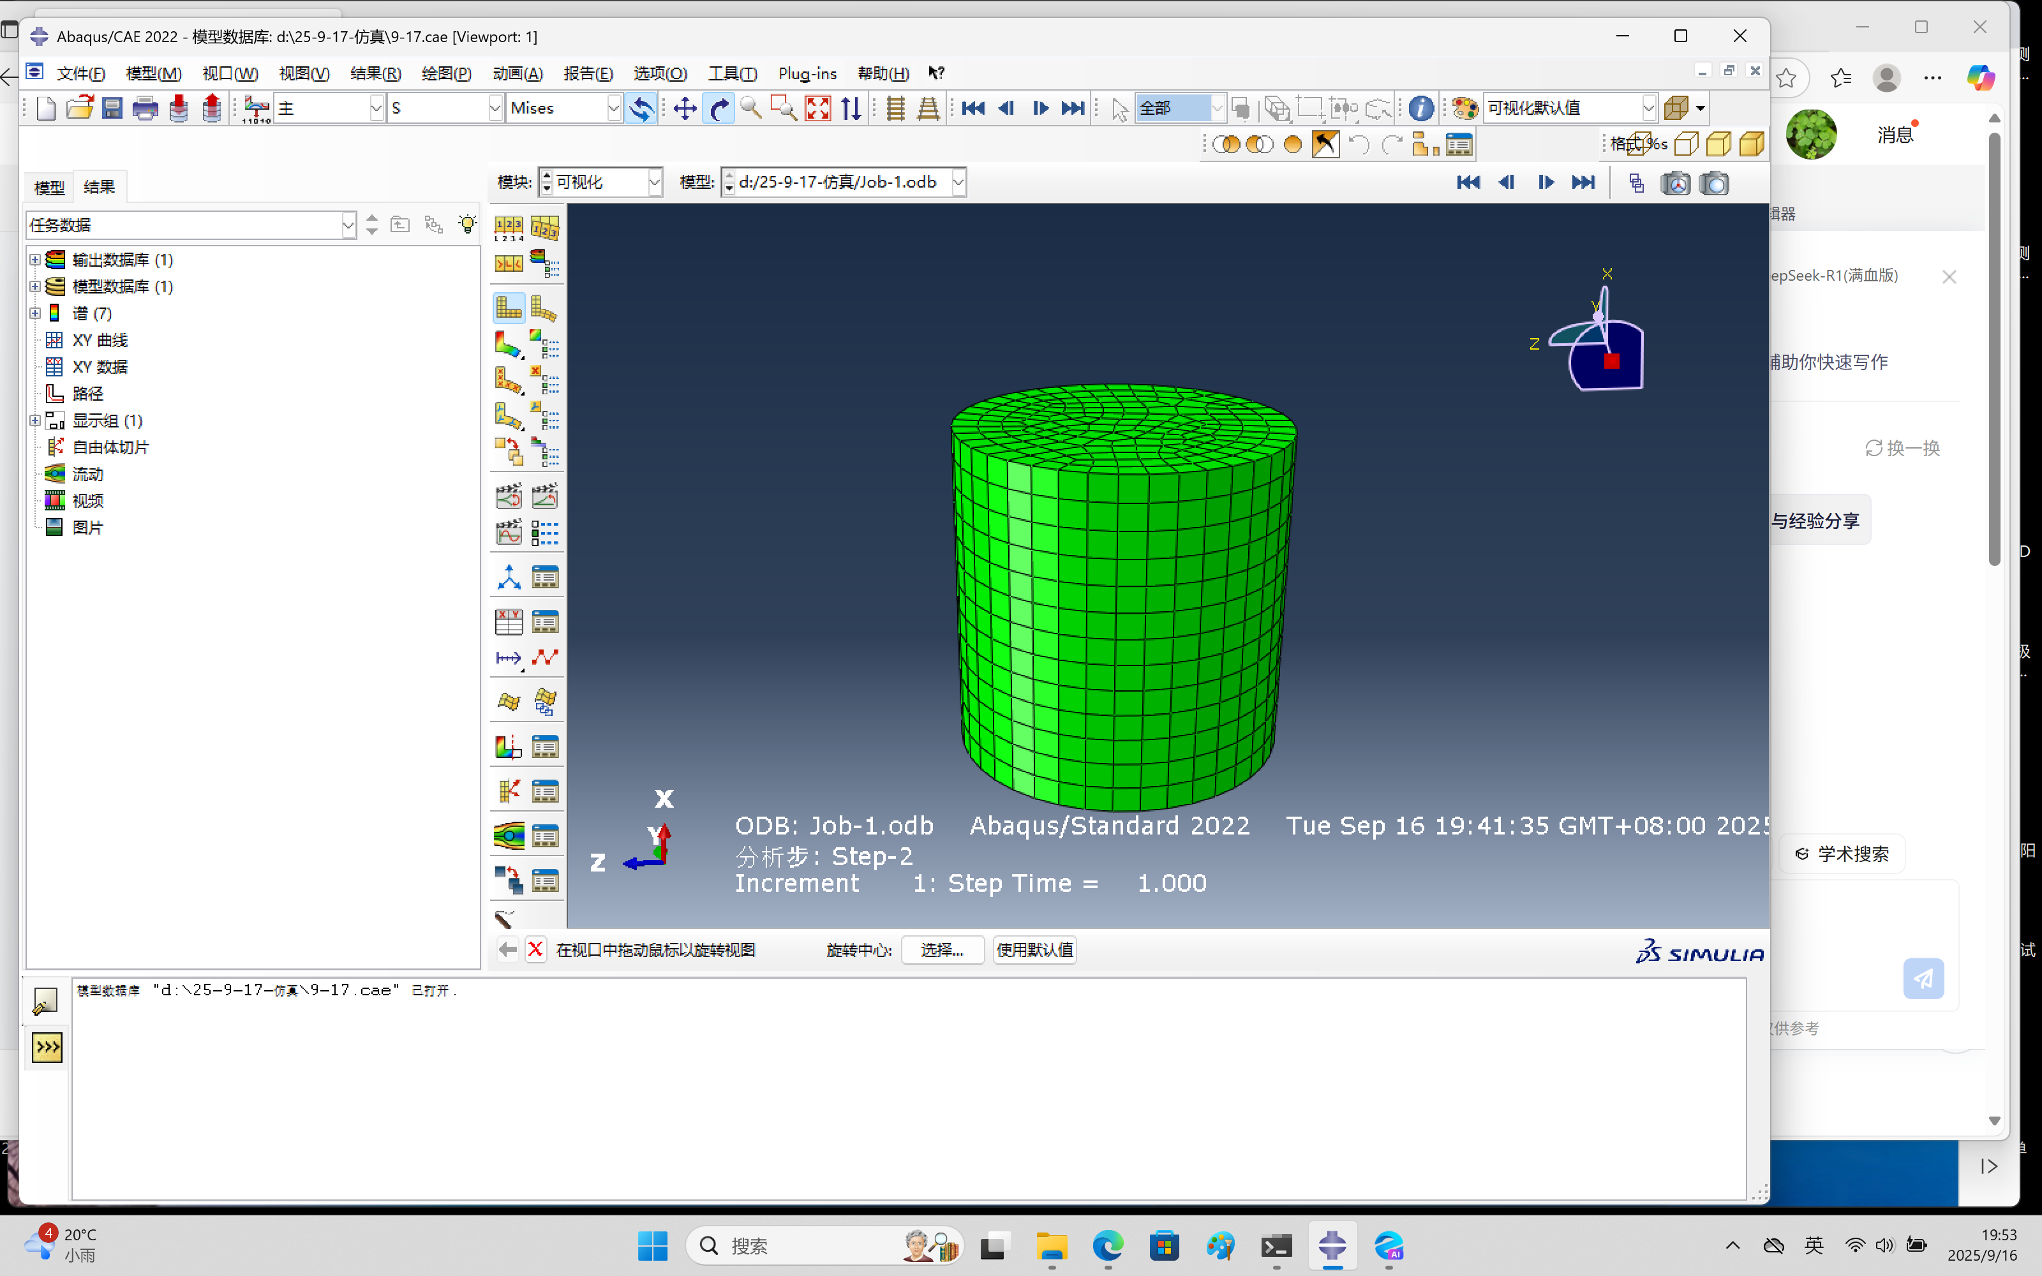The image size is (2042, 1276).
Task: Click Plot contours on deformed shape icon
Action: 508,345
